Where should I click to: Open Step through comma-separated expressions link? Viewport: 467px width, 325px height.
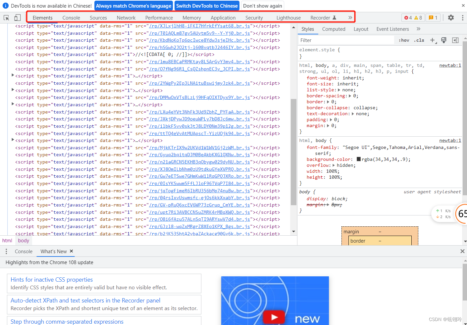click(x=67, y=321)
